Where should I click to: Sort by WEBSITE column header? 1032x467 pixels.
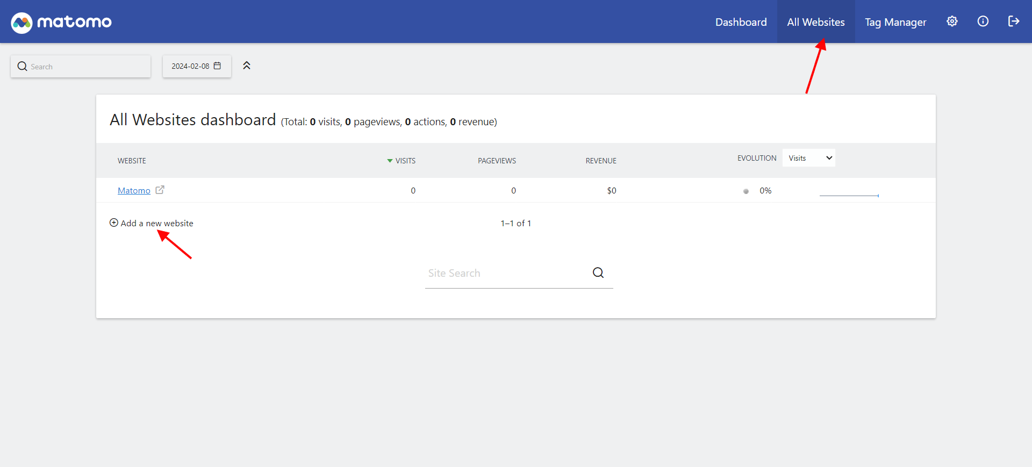point(132,161)
